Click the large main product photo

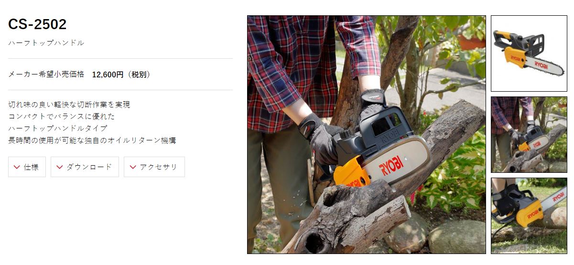pos(367,135)
